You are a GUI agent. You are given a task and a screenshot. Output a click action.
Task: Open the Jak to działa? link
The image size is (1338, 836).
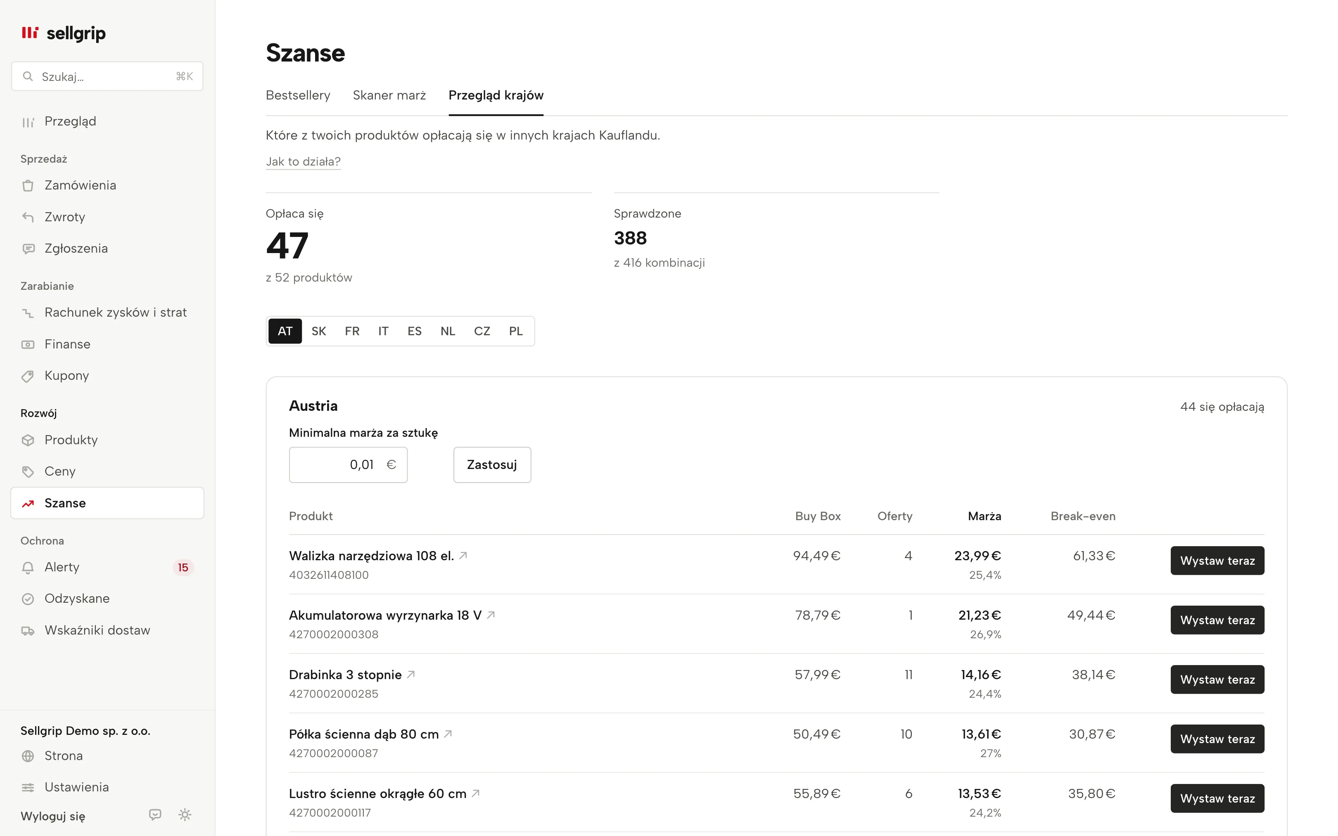tap(303, 161)
